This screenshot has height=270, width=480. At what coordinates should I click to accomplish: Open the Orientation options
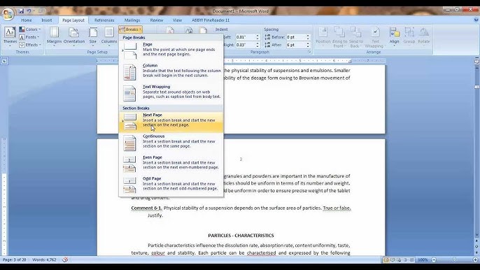tap(74, 37)
